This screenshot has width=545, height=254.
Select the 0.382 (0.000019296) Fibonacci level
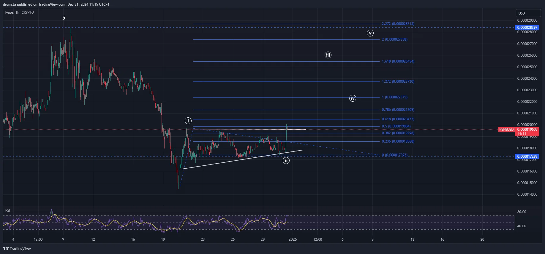(398, 133)
